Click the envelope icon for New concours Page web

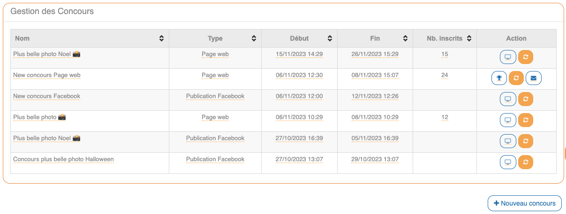pyautogui.click(x=534, y=78)
